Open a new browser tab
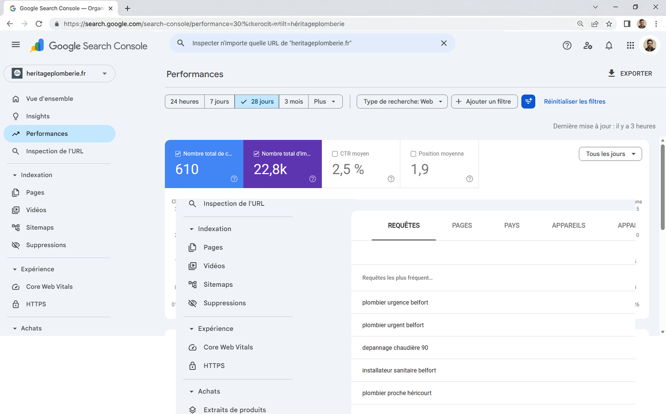 pos(127,9)
